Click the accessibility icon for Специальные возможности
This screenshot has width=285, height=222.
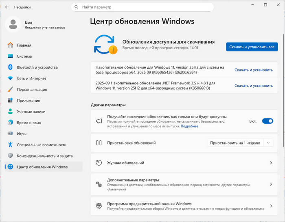10,144
